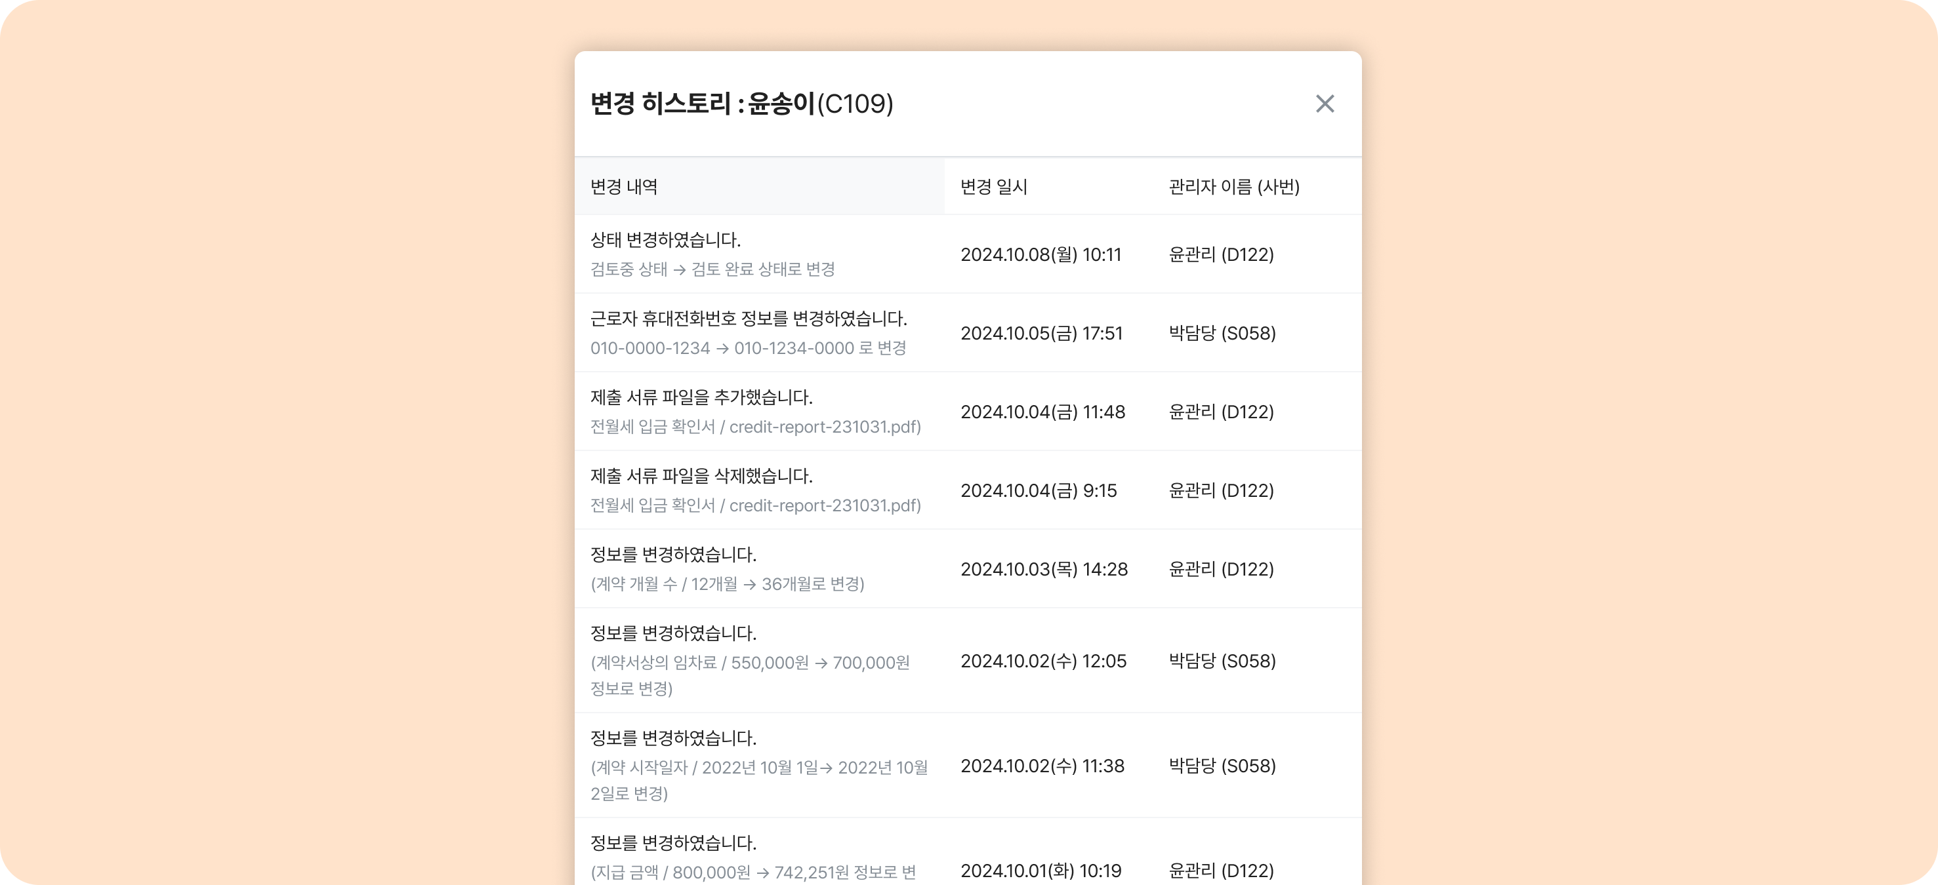Viewport: 1938px width, 885px height.
Task: Click the 변경 내역 column header
Action: pyautogui.click(x=624, y=186)
